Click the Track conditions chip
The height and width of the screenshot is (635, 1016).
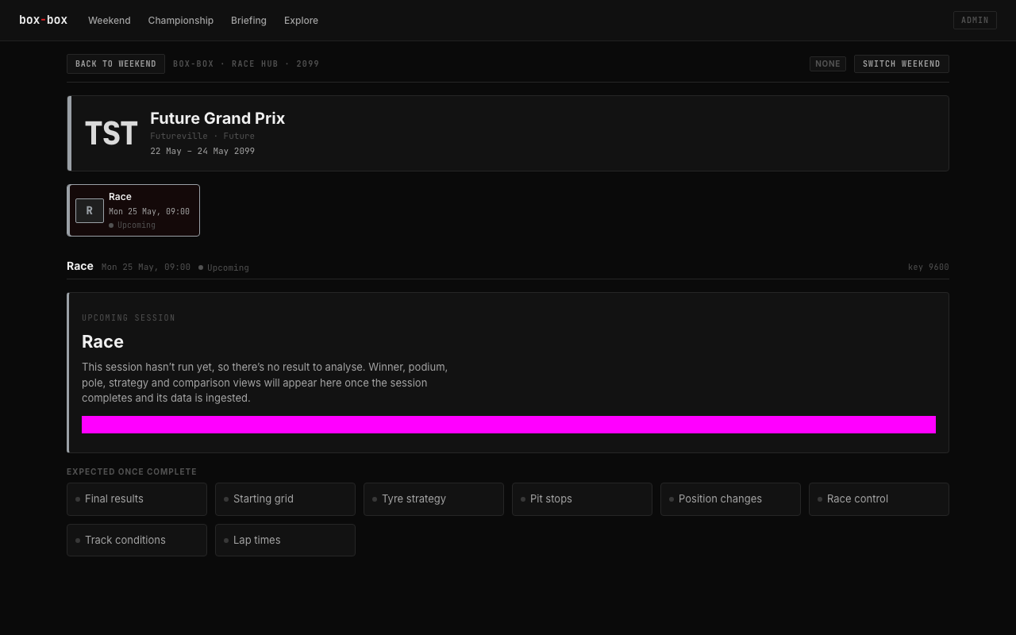point(137,541)
